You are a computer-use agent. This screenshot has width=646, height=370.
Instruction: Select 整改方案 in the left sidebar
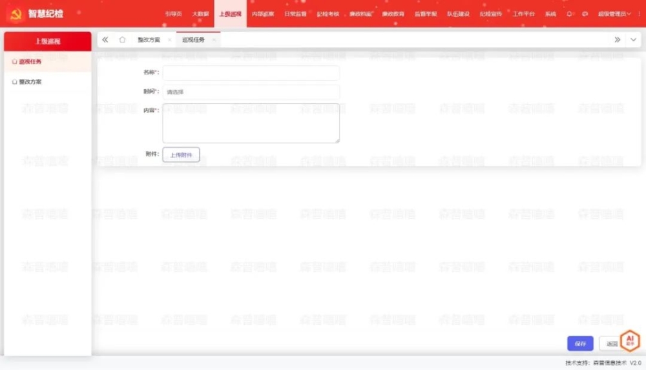30,82
